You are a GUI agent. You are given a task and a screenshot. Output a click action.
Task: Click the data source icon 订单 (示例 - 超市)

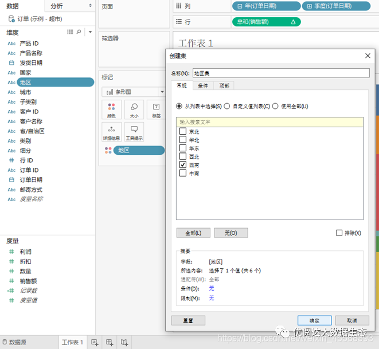[x=11, y=19]
